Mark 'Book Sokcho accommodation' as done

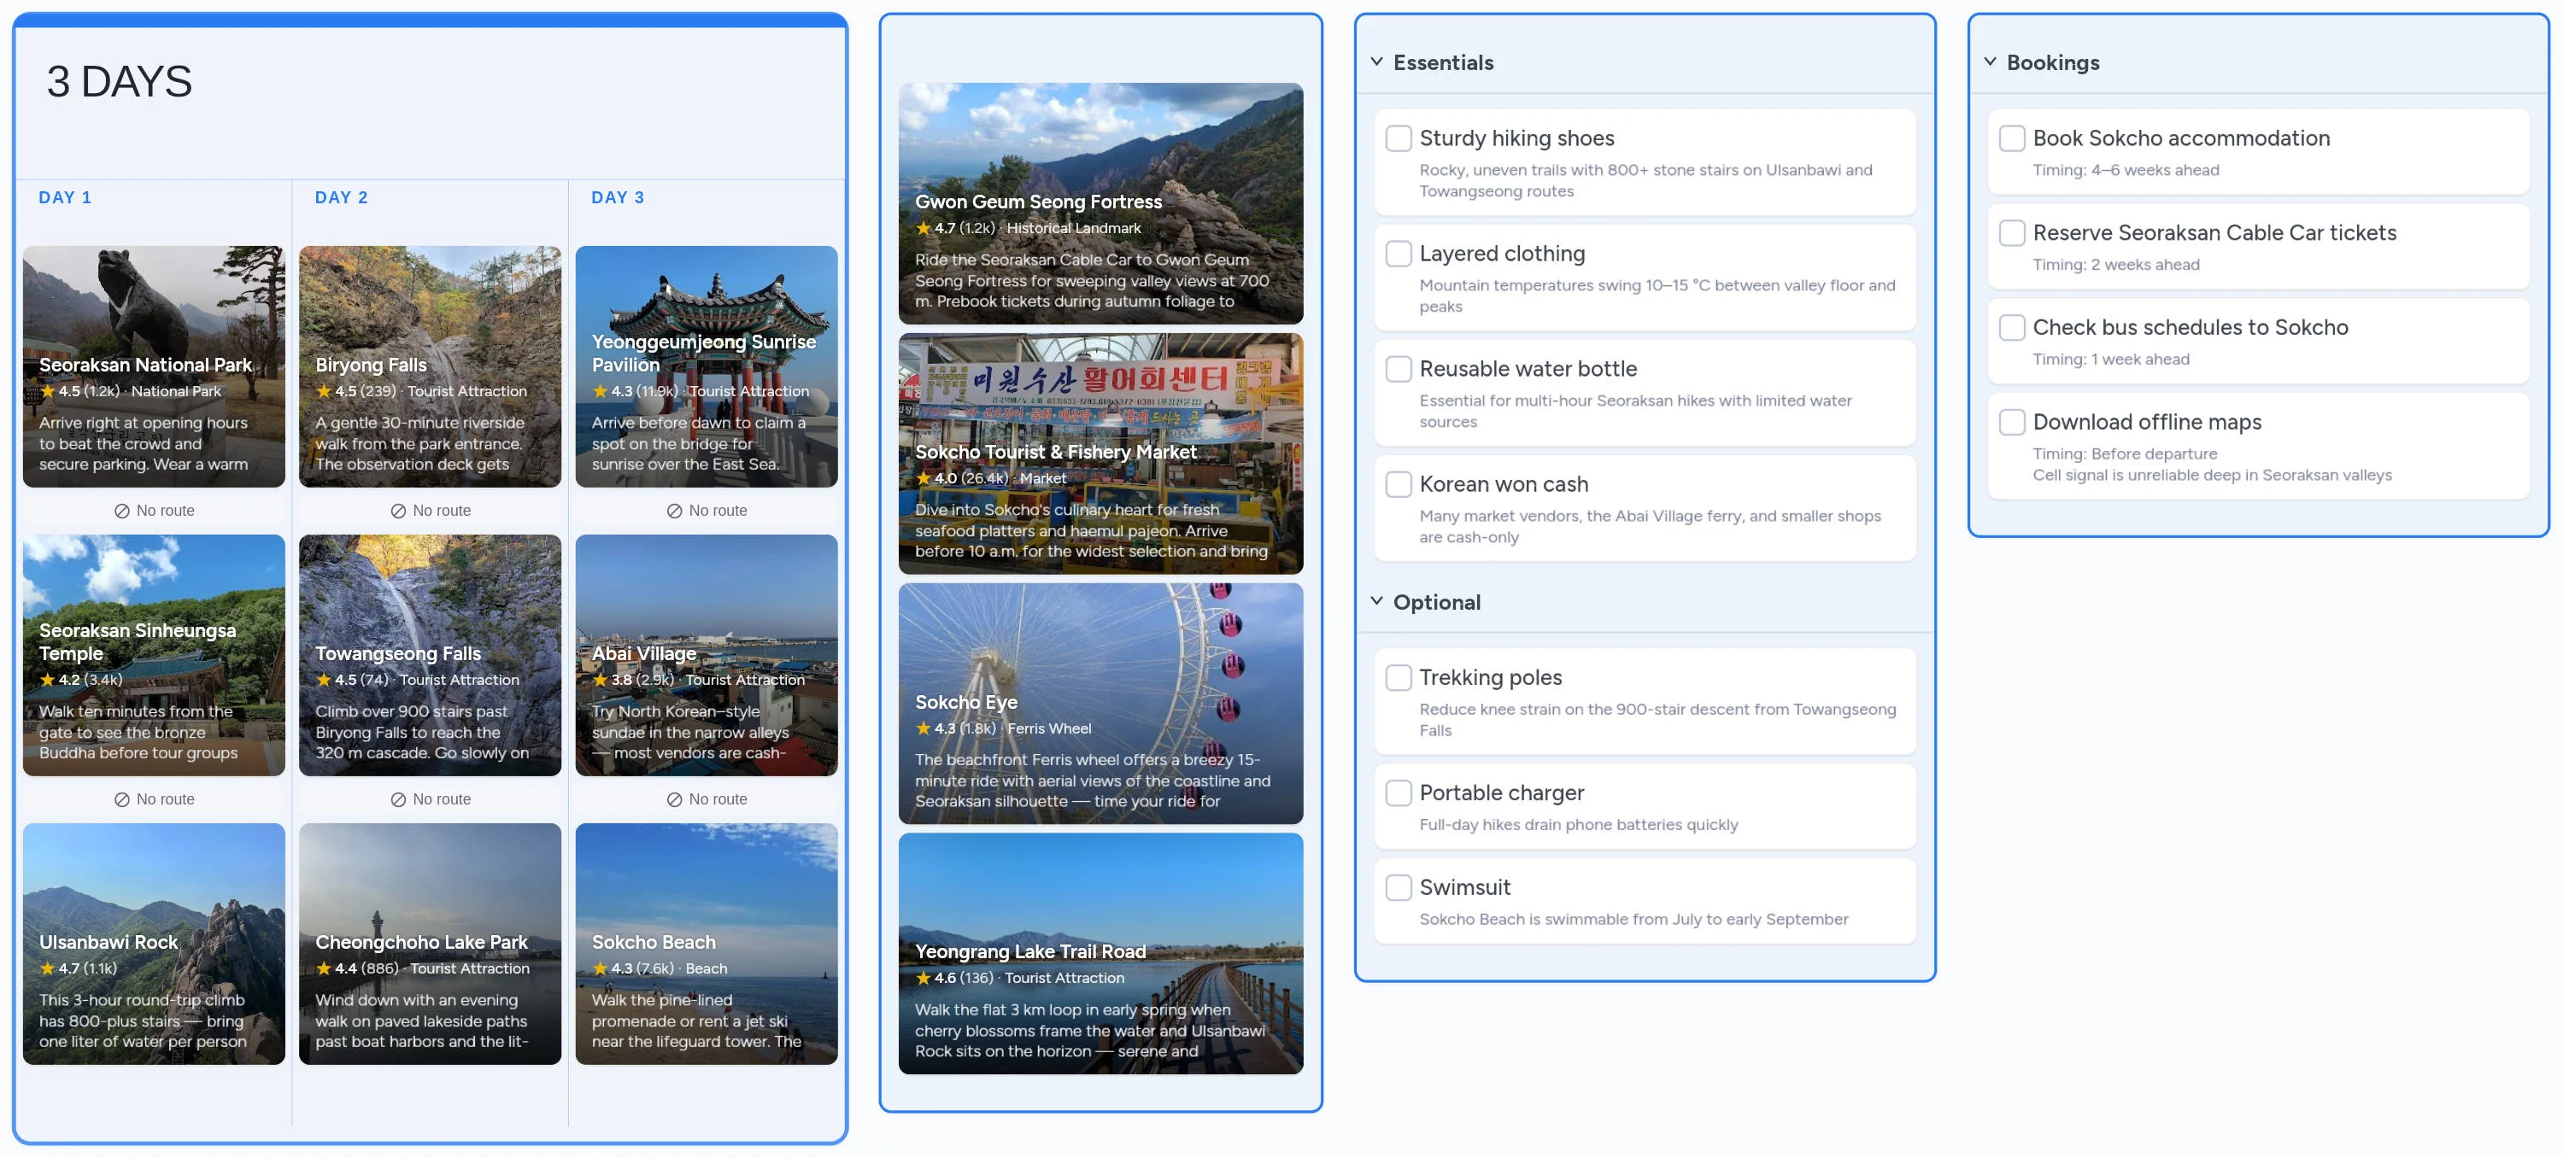tap(2012, 138)
